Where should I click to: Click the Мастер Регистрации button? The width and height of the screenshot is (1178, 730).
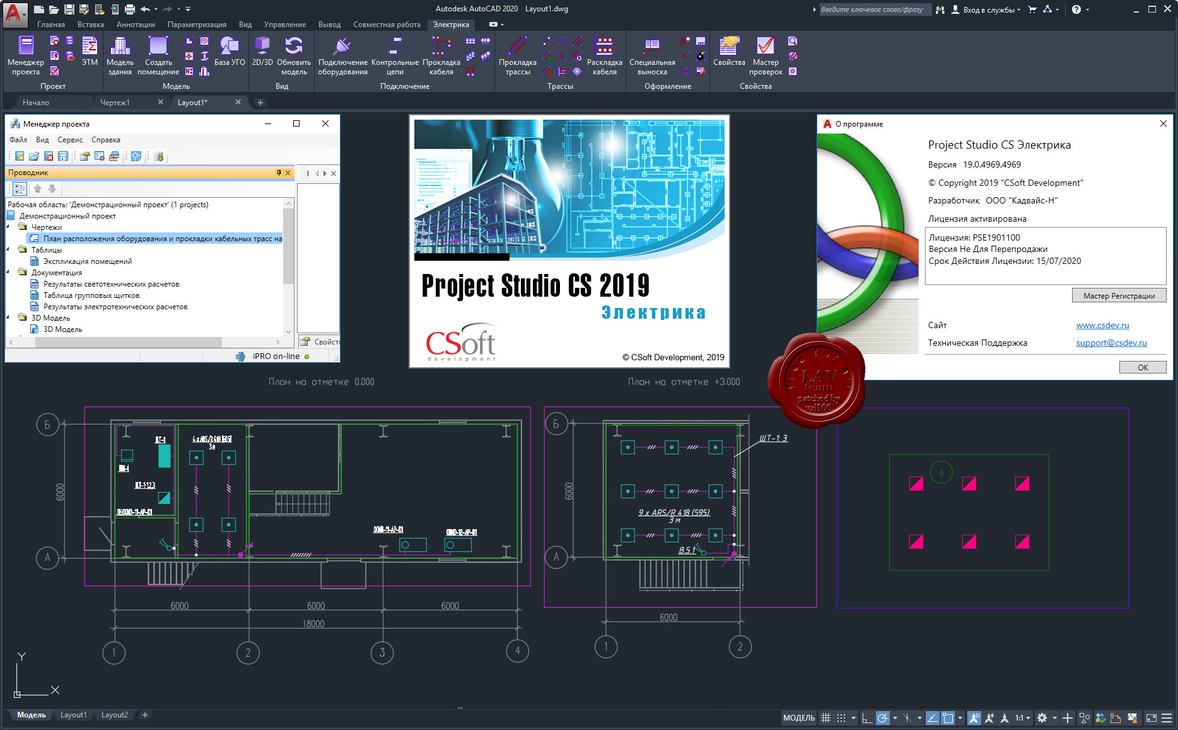1119,295
